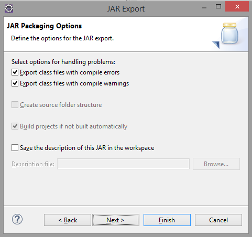This screenshot has width=252, height=237.
Task: Go back to the previous wizard page
Action: click(x=68, y=220)
